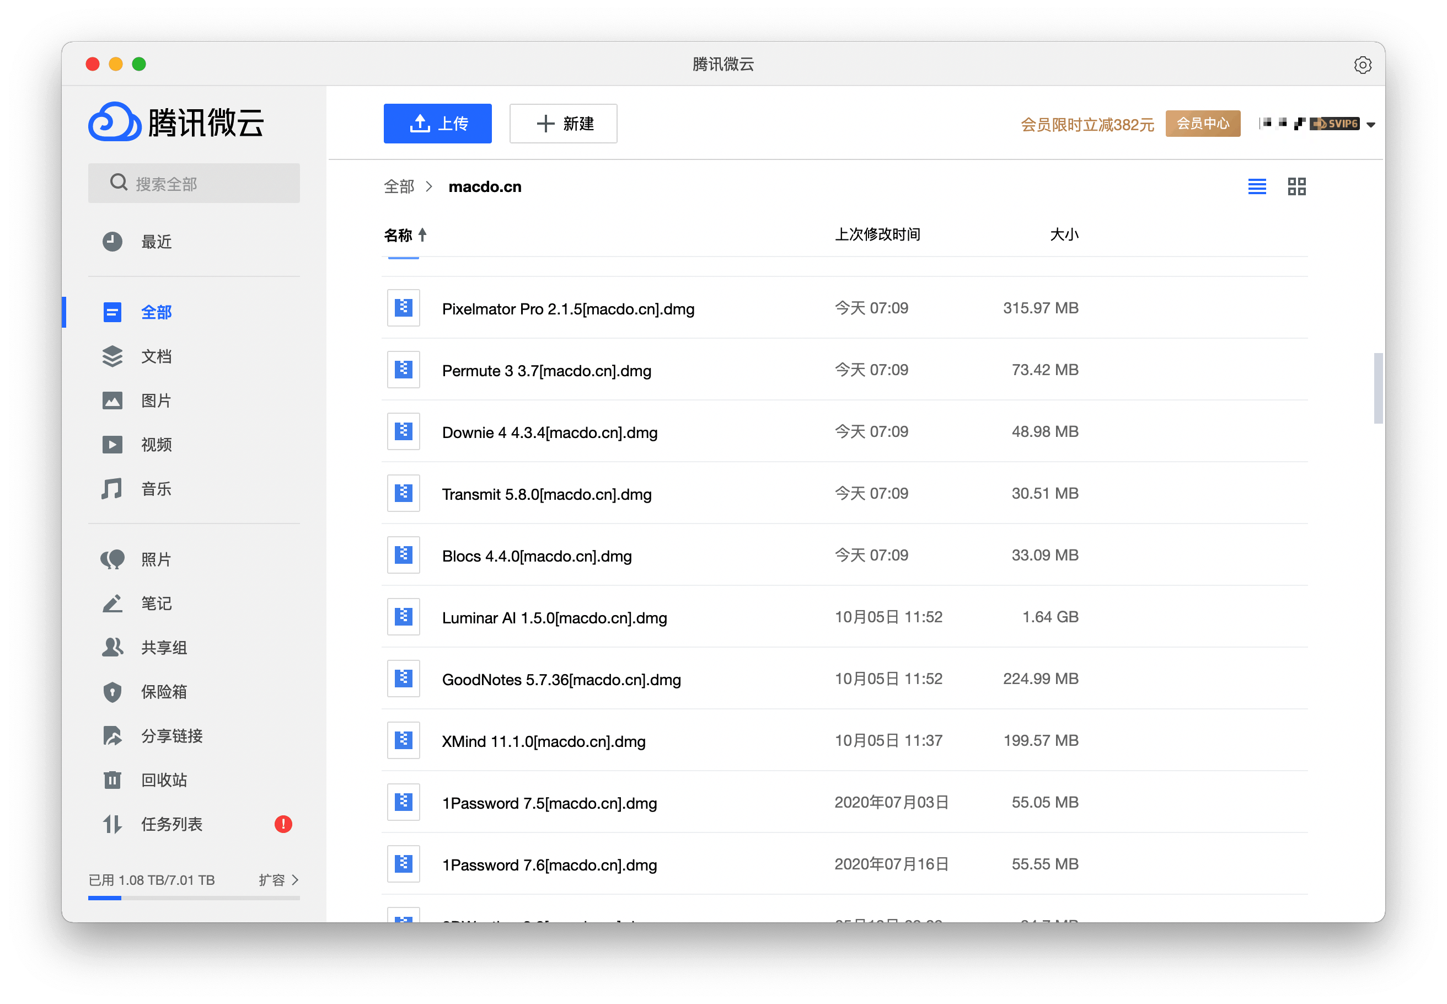The width and height of the screenshot is (1447, 1004).
Task: Click the 回收站 recycle bin icon
Action: (x=113, y=778)
